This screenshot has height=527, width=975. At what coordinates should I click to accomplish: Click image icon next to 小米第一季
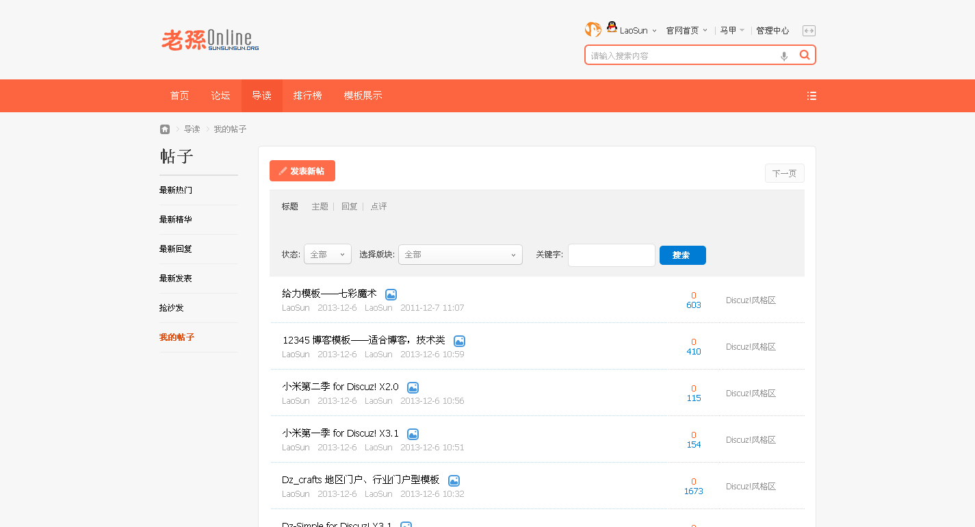coord(413,434)
